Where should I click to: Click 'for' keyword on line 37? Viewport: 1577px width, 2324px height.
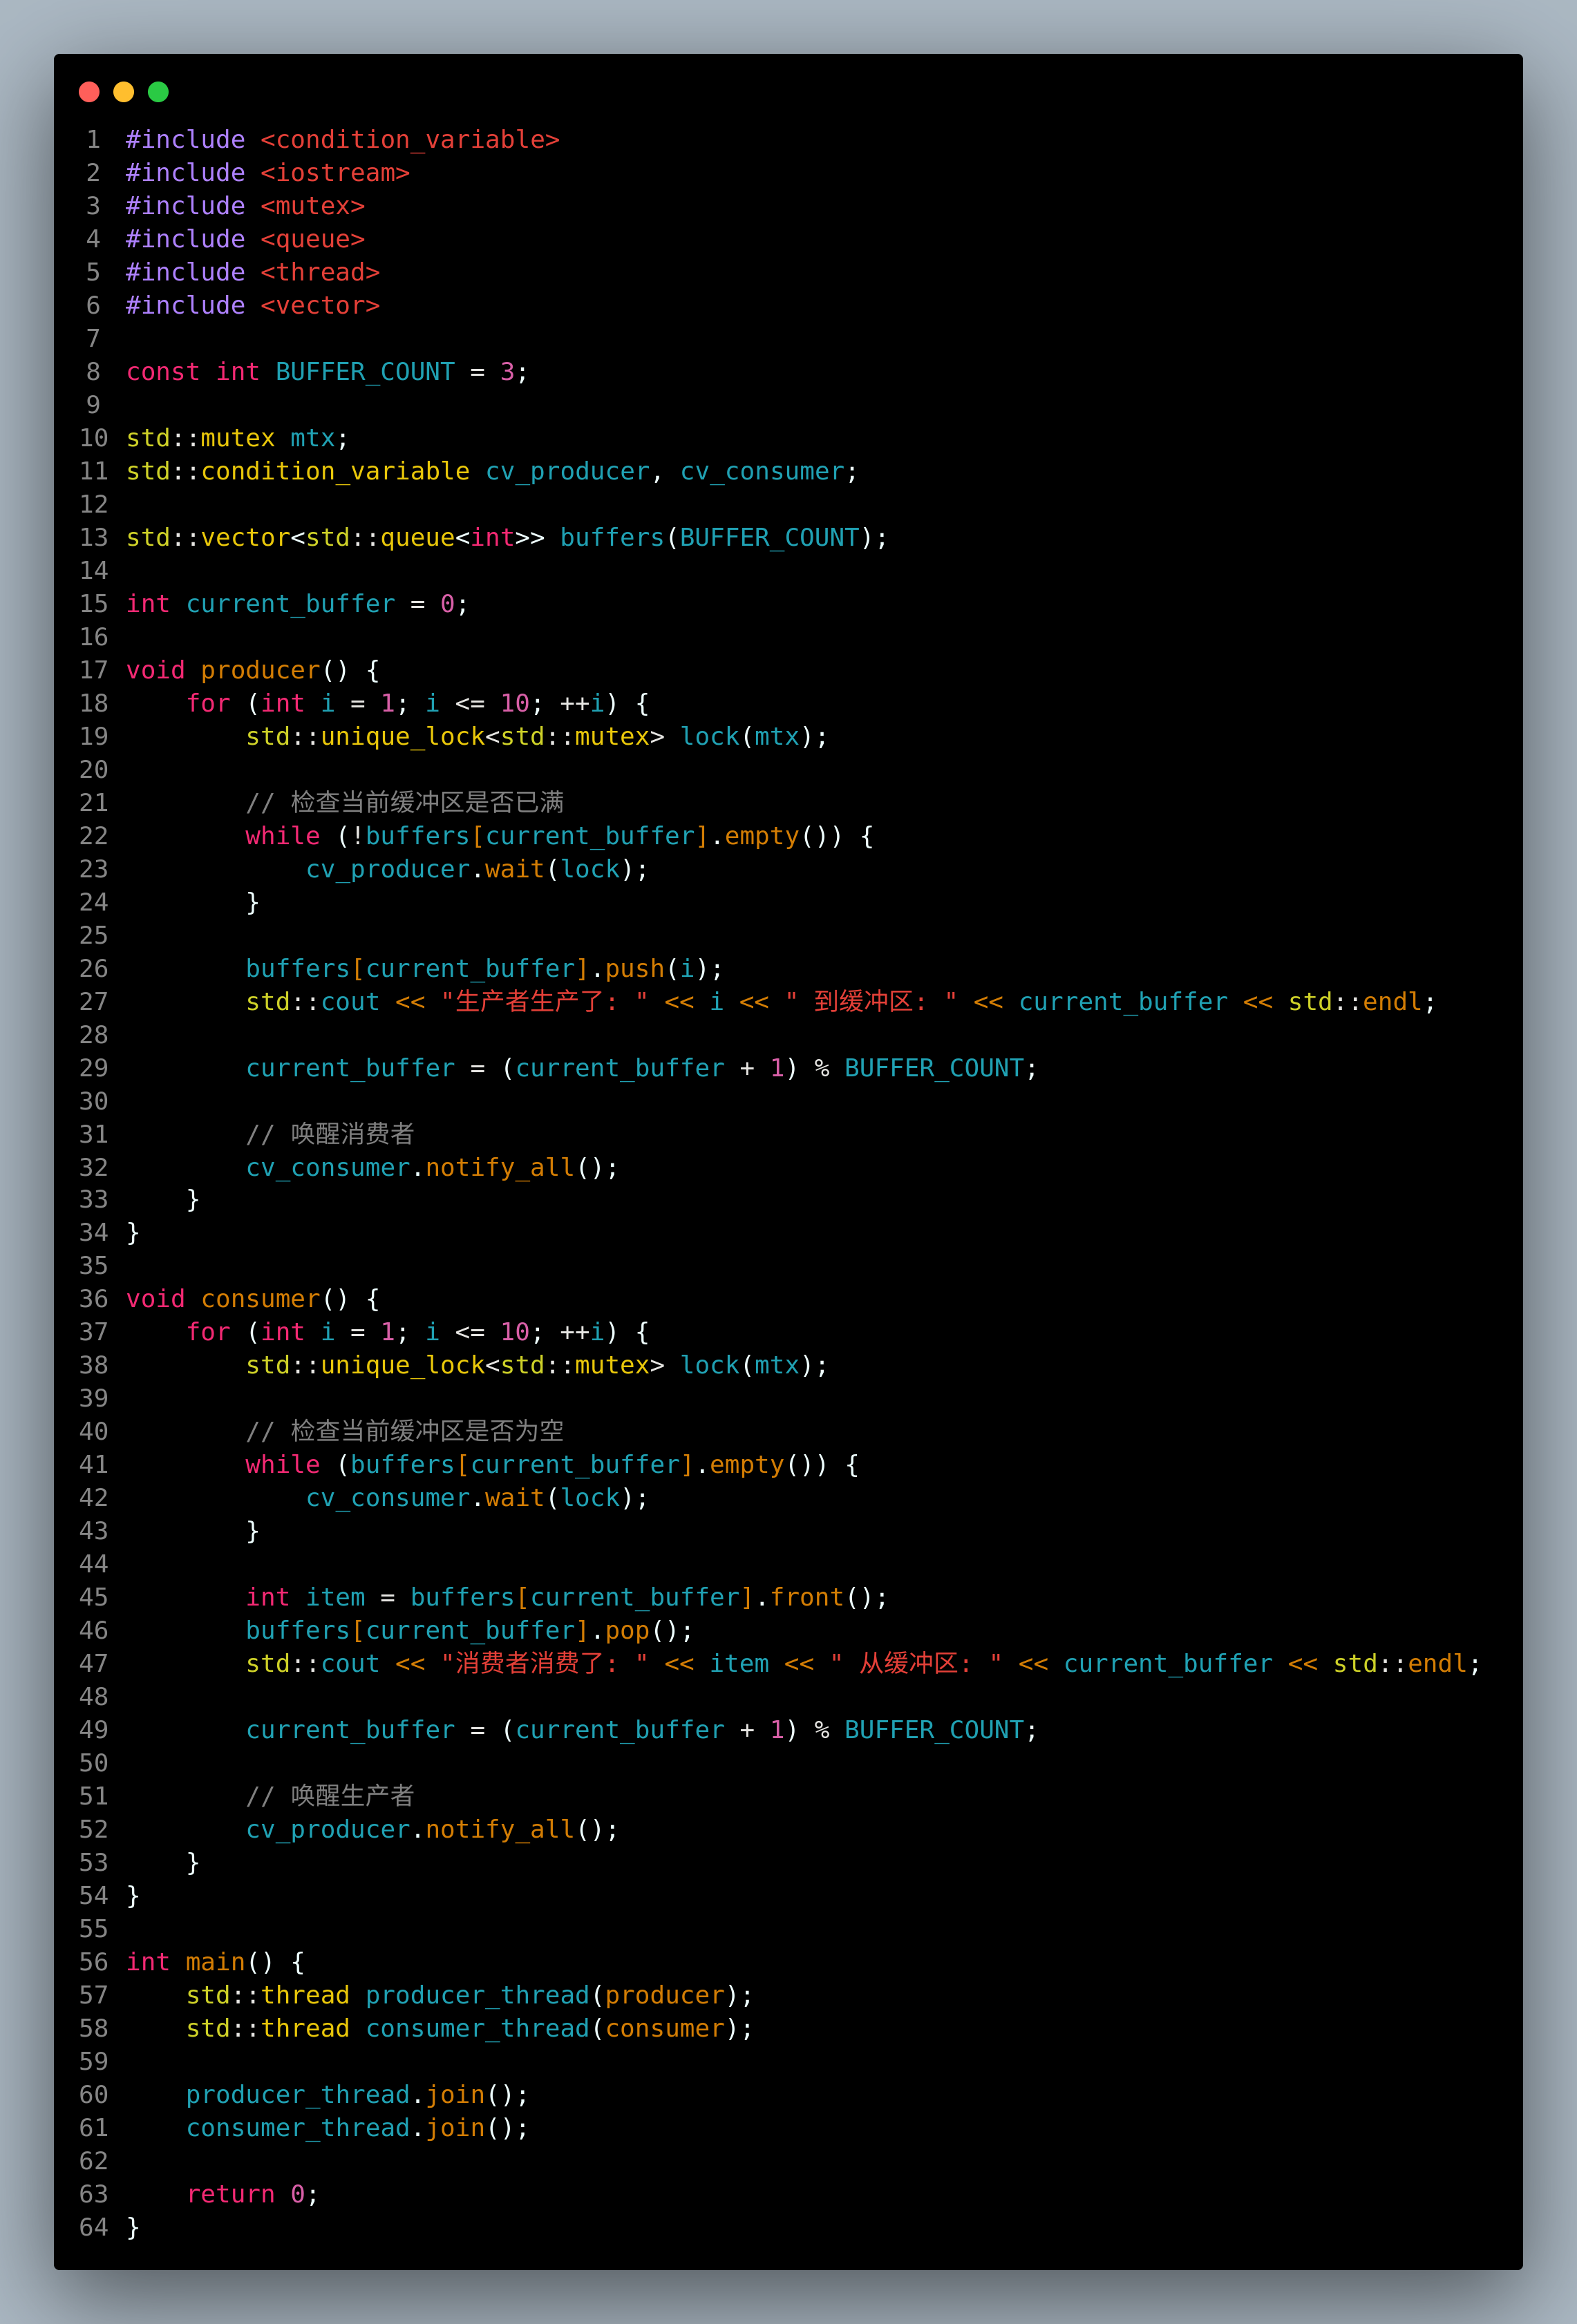click(208, 1332)
